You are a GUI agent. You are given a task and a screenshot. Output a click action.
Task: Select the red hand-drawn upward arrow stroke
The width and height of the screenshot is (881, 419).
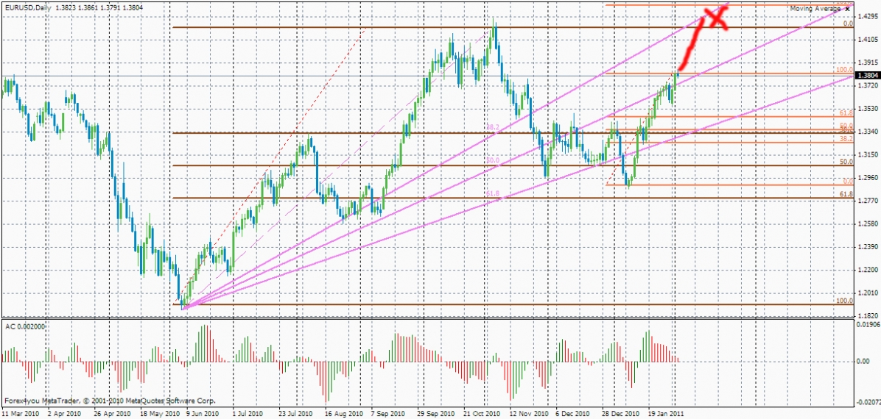692,44
